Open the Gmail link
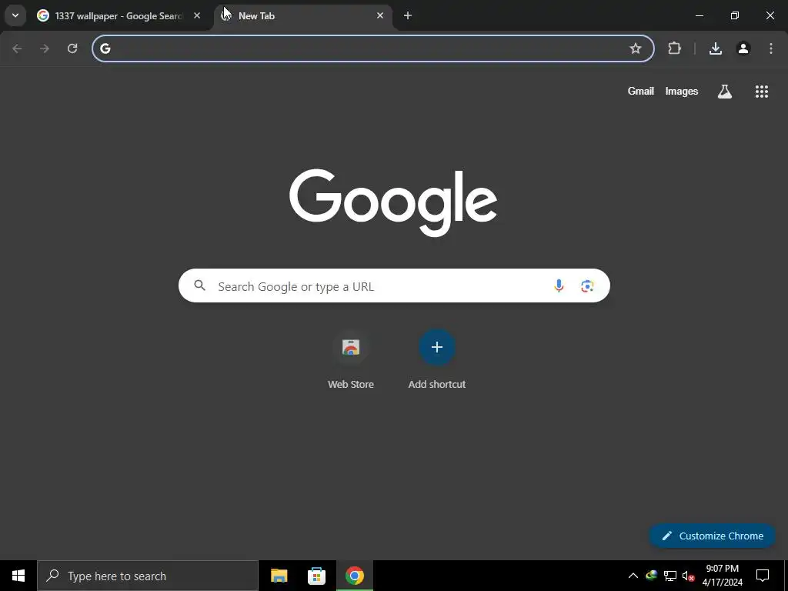The height and width of the screenshot is (591, 788). click(641, 91)
